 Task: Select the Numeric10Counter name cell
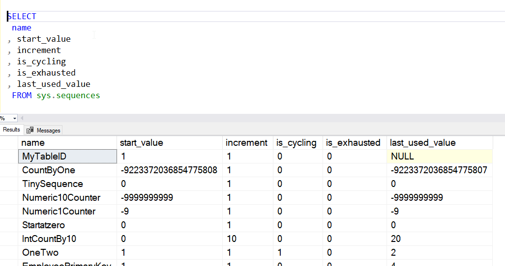61,198
